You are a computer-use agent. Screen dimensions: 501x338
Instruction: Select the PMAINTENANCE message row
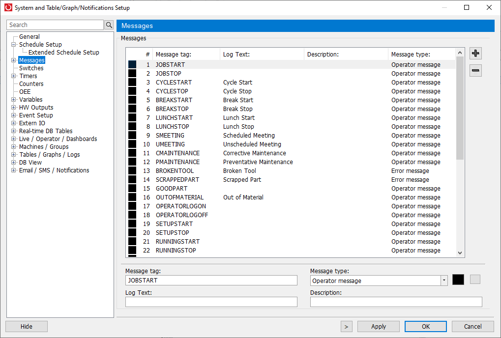tap(292, 162)
